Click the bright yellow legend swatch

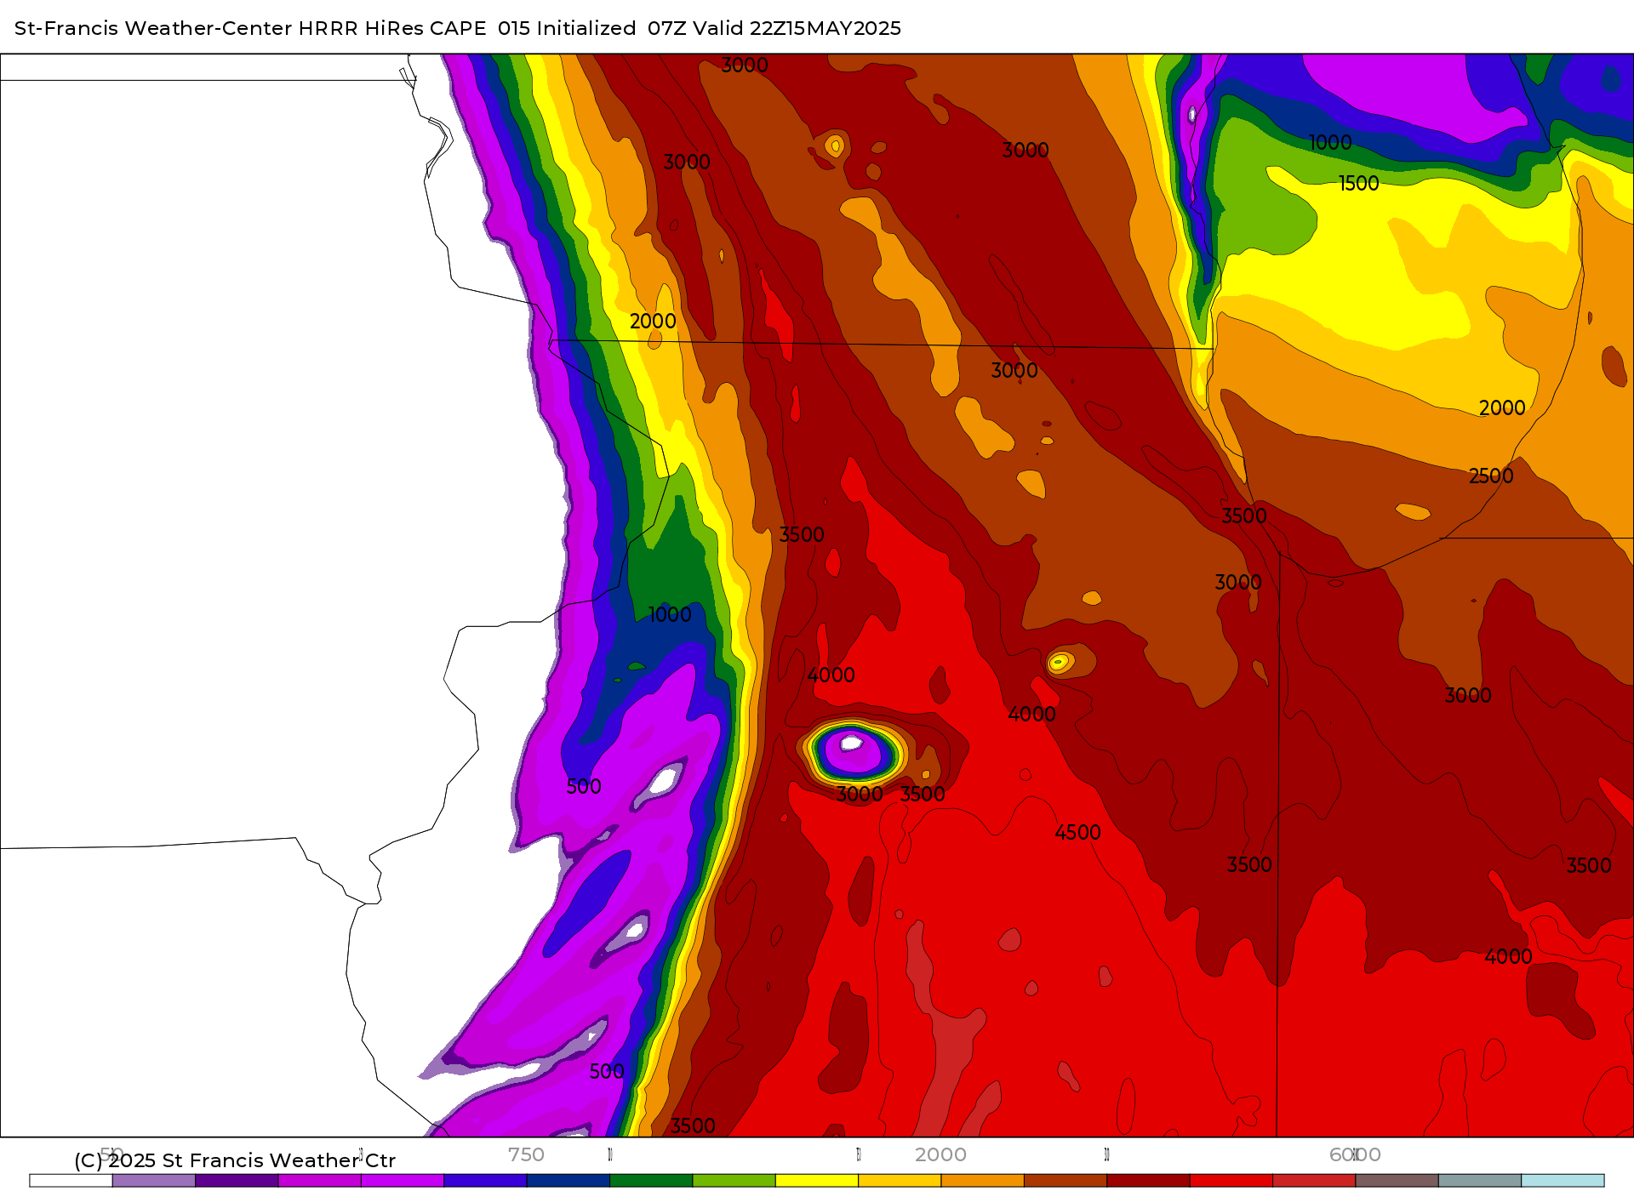click(817, 1181)
